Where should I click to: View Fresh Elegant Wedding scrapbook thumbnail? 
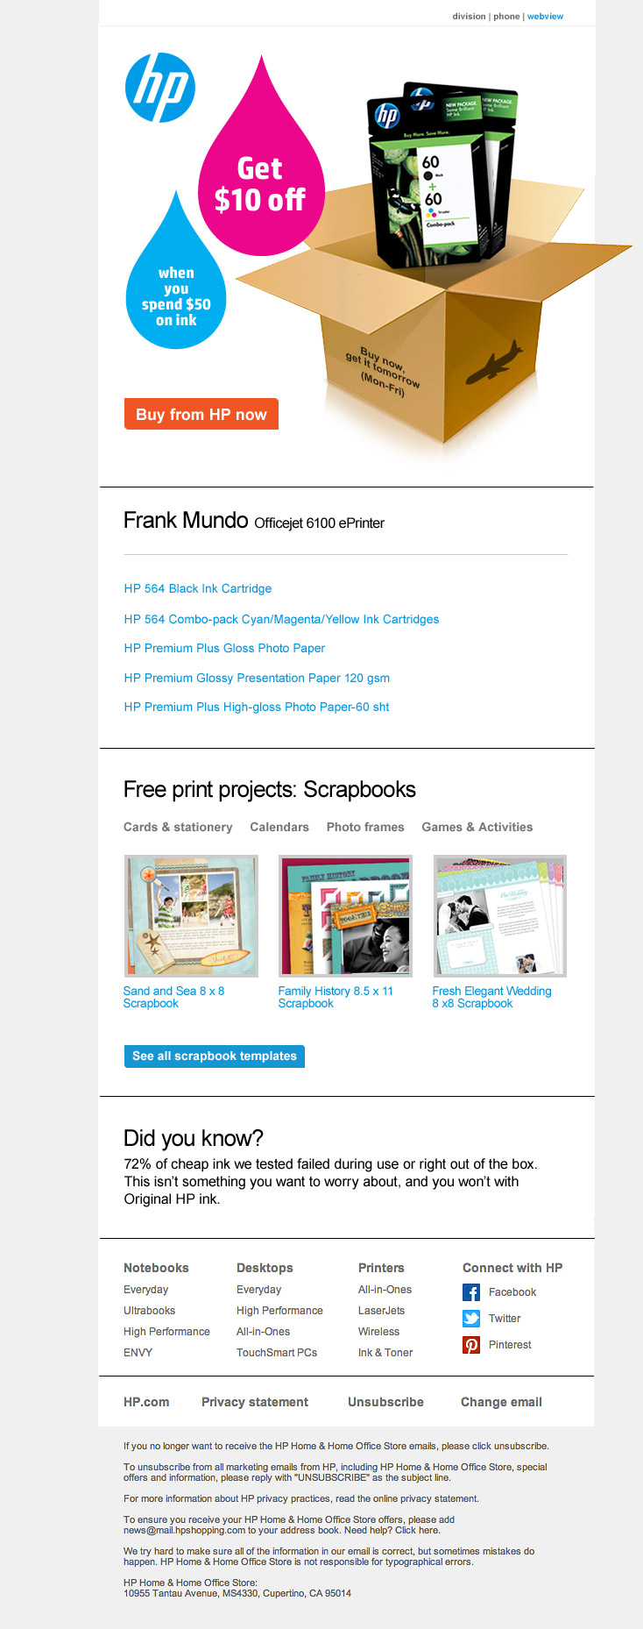point(500,916)
